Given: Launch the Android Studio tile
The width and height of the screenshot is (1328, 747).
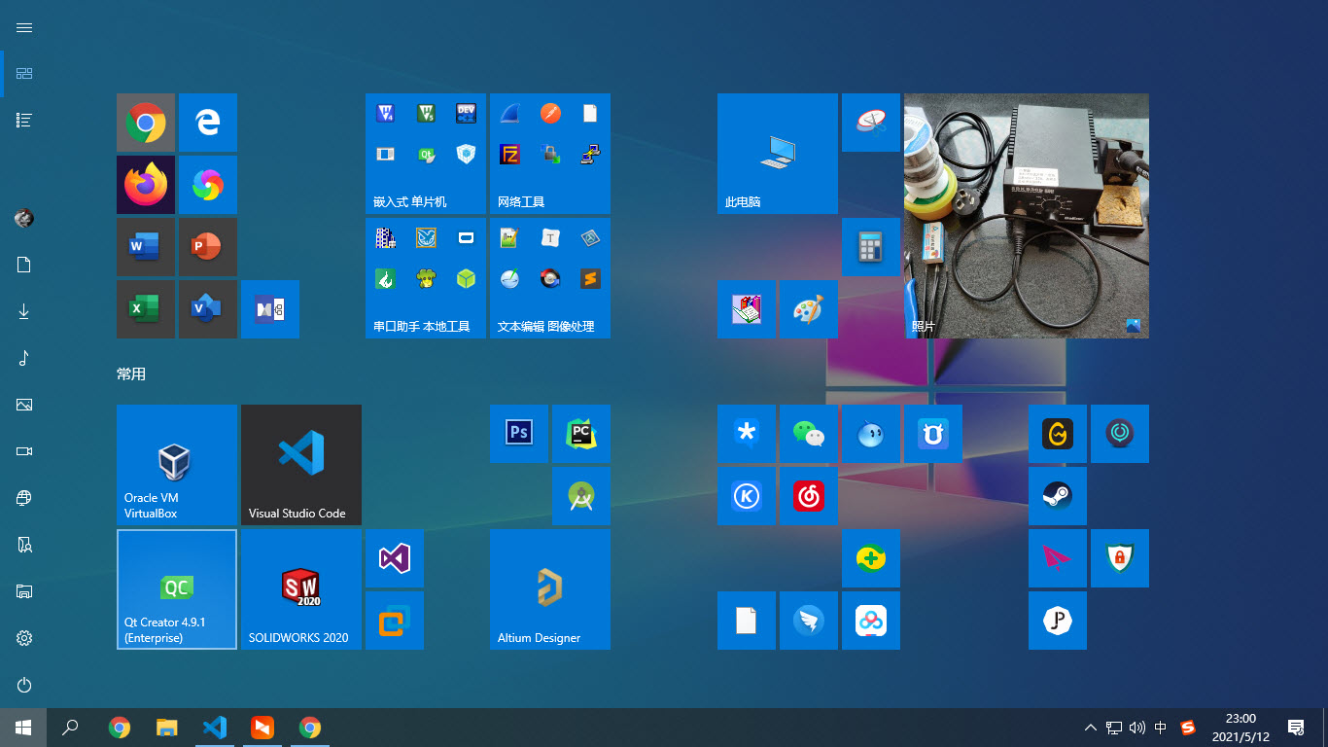Looking at the screenshot, I should point(581,496).
